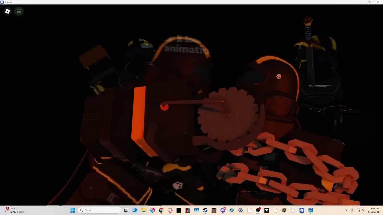Open Opera browser from the taskbar
Screen dimensions: 383x215
(x=170, y=210)
